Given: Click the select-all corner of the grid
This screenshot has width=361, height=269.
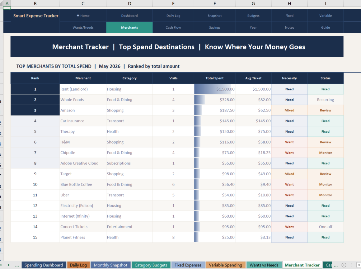Looking at the screenshot, I should tap(1, 3).
